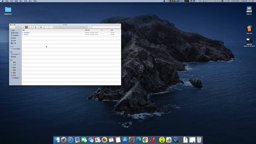This screenshot has height=144, width=256.
Task: Open the Trash in the Dock
Action: click(199, 140)
